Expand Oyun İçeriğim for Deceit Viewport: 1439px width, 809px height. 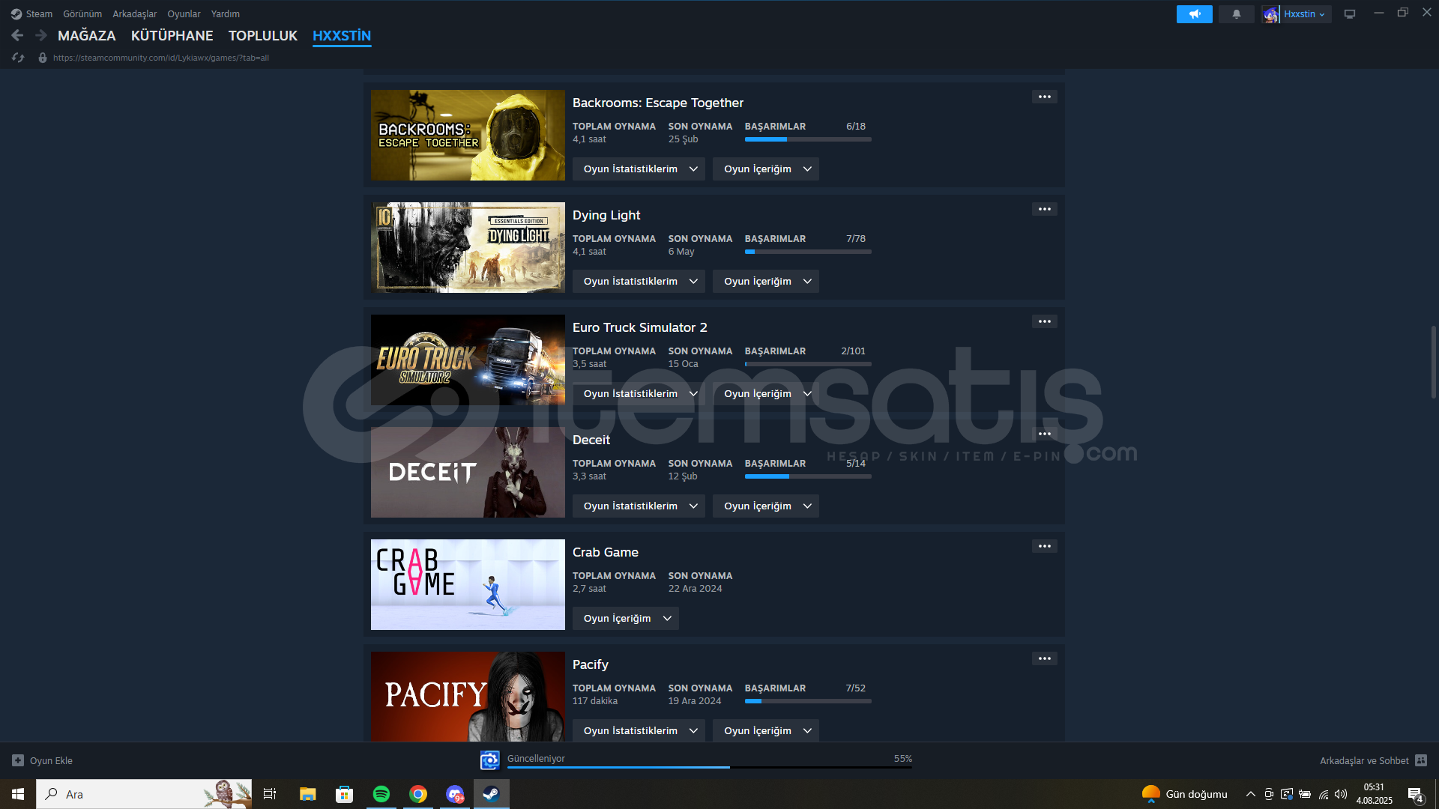pyautogui.click(x=766, y=506)
